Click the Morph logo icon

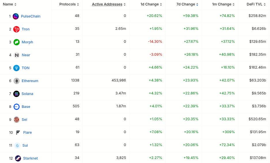pos(16,42)
